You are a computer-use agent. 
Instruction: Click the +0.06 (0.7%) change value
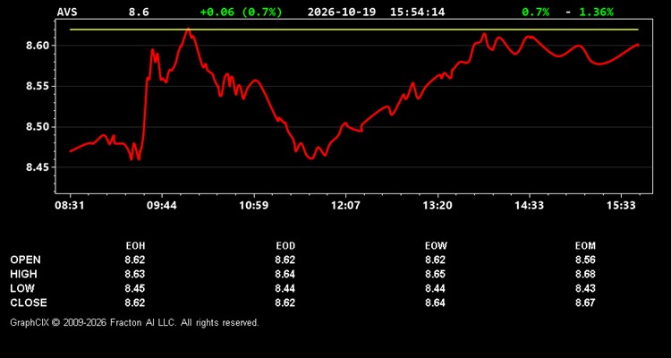coord(241,12)
